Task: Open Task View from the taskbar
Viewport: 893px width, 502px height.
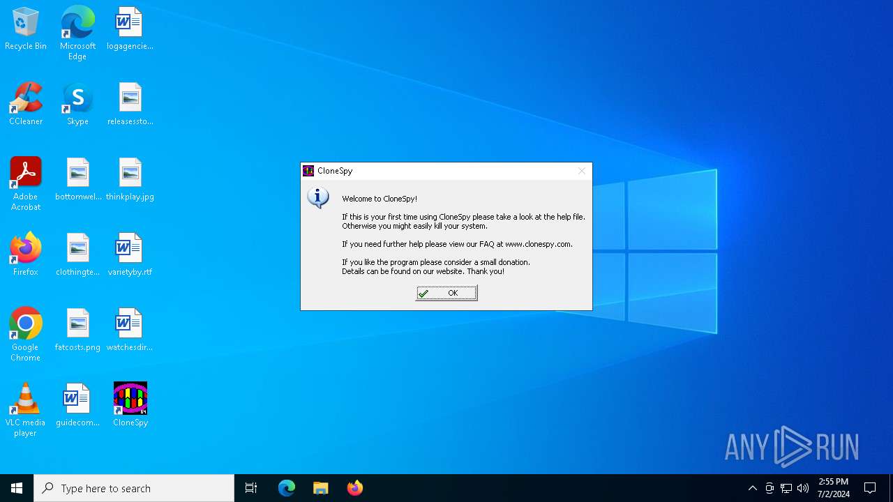Action: pos(251,488)
